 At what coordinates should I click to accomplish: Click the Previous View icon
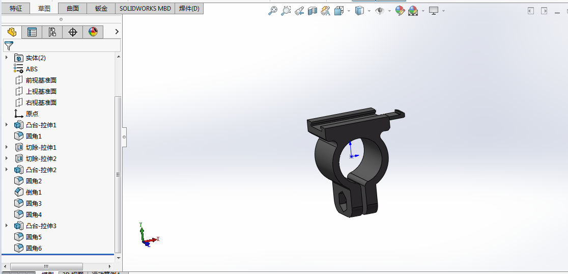299,11
